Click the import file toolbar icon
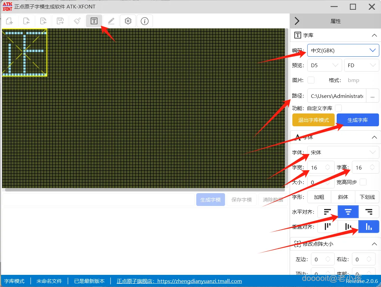381x287 pixels. [x=26, y=21]
